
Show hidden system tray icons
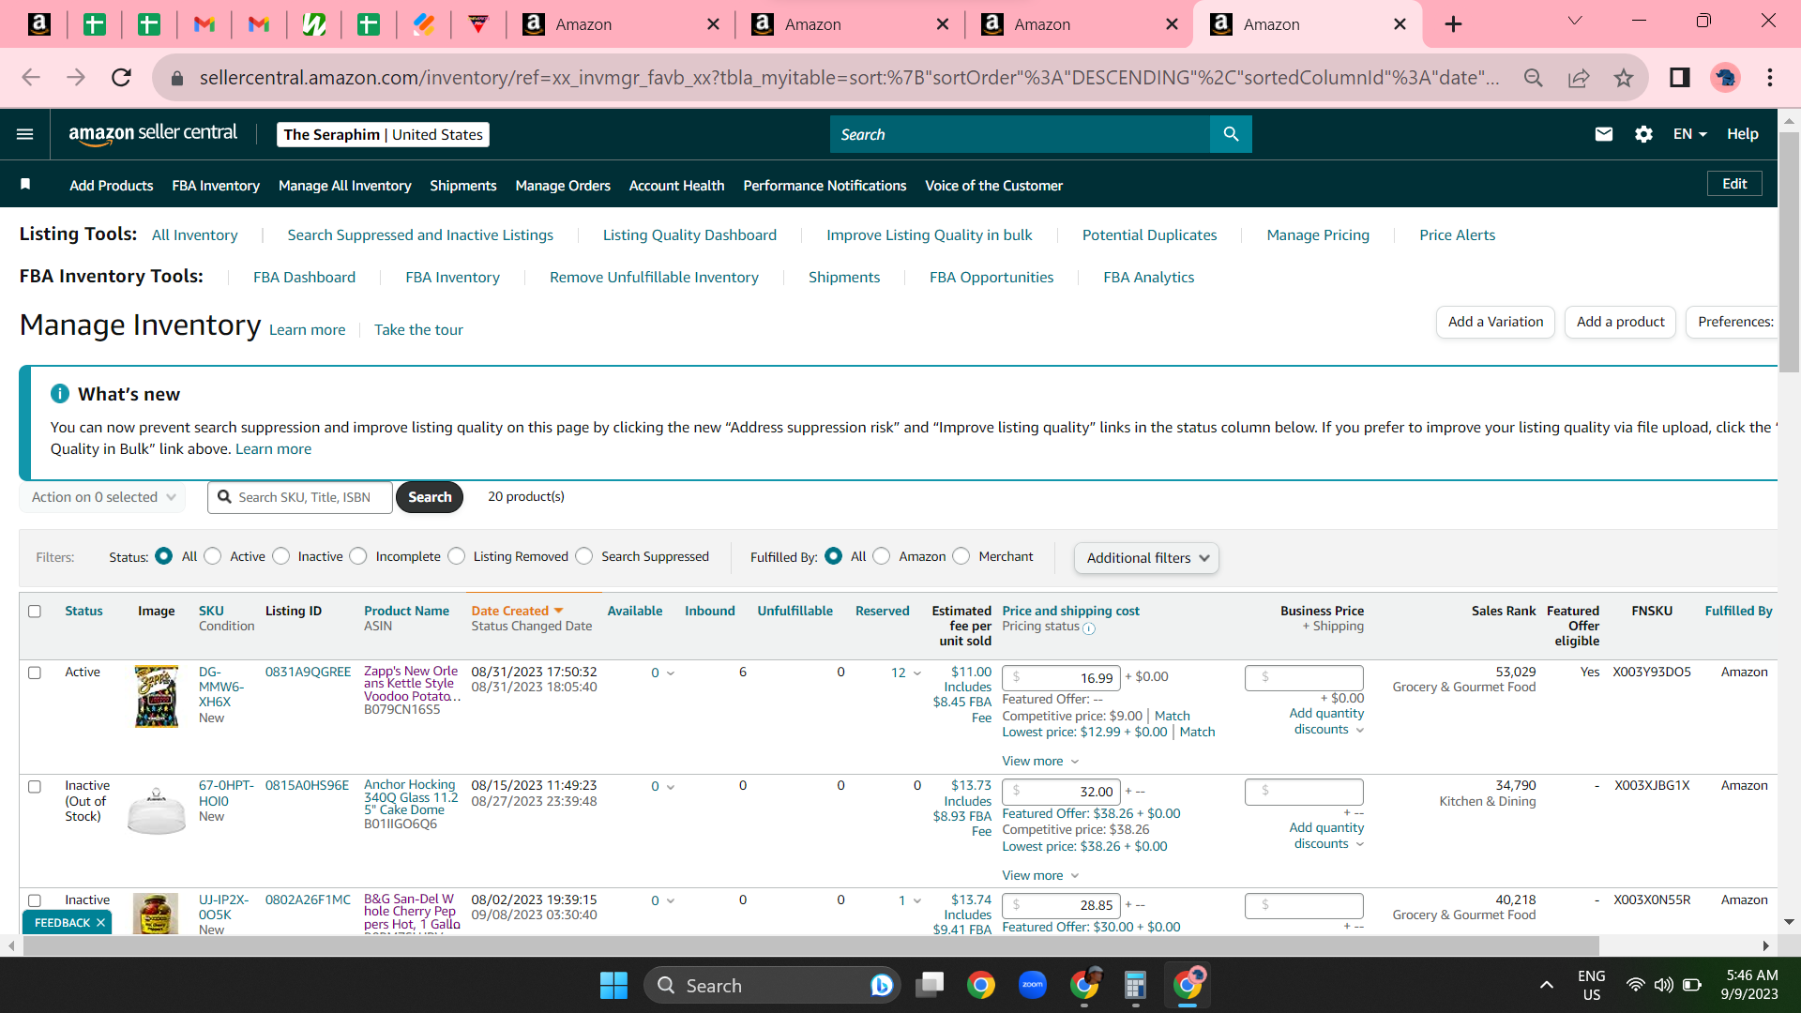[x=1547, y=985]
